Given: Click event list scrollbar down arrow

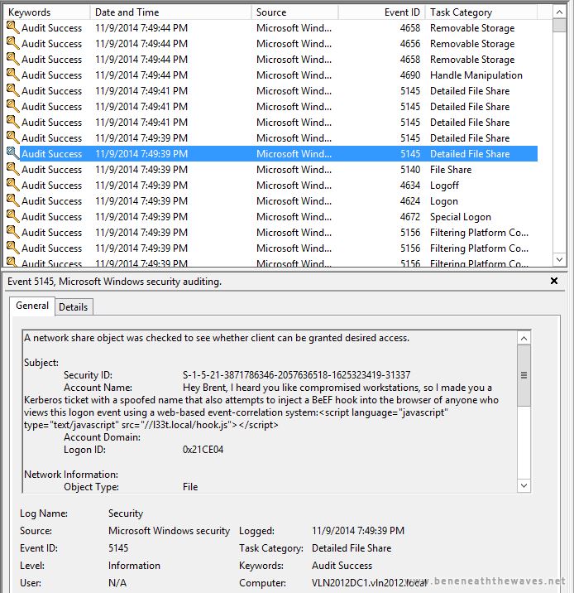Looking at the screenshot, I should coord(559,259).
